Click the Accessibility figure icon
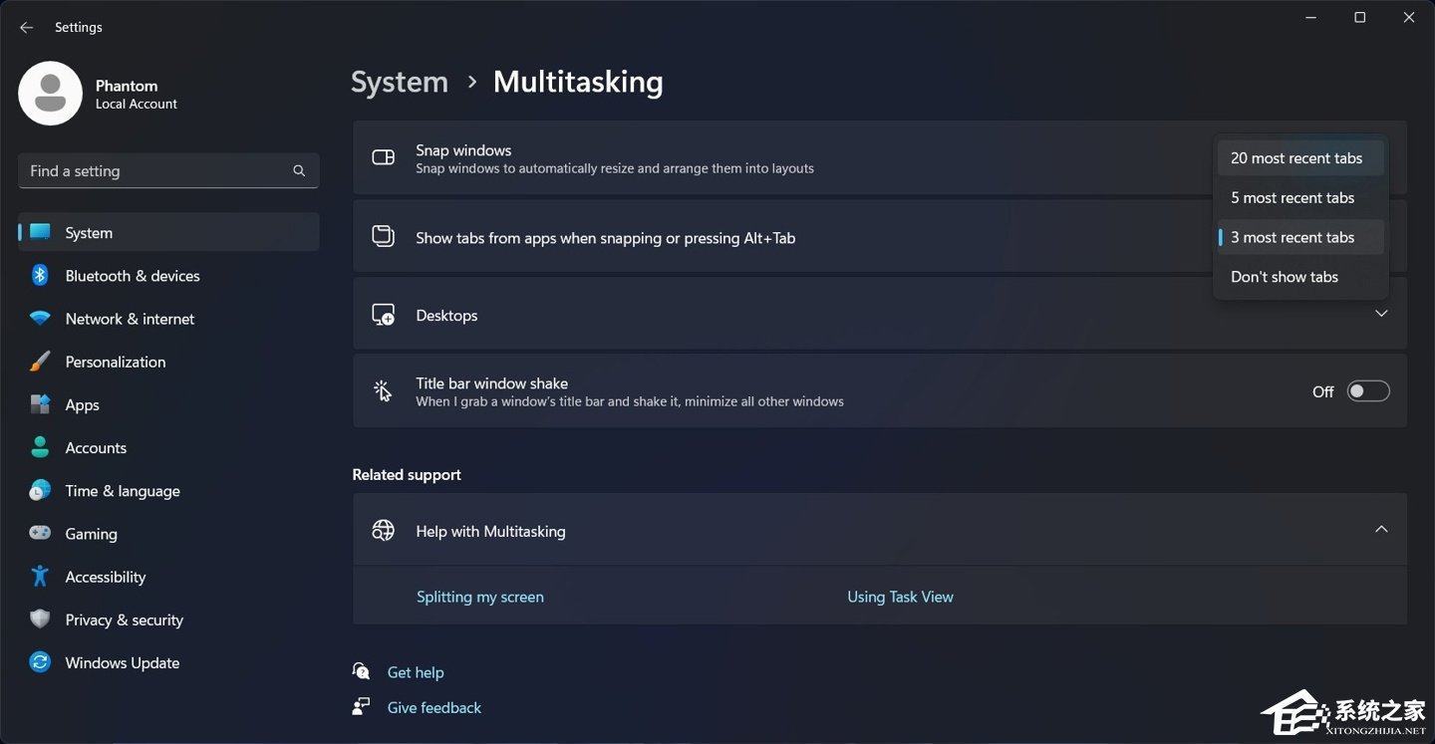The height and width of the screenshot is (744, 1435). (40, 577)
